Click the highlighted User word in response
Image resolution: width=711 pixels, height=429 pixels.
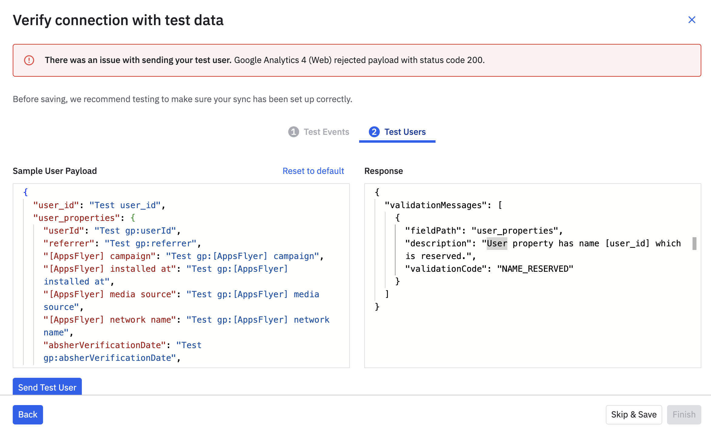497,244
